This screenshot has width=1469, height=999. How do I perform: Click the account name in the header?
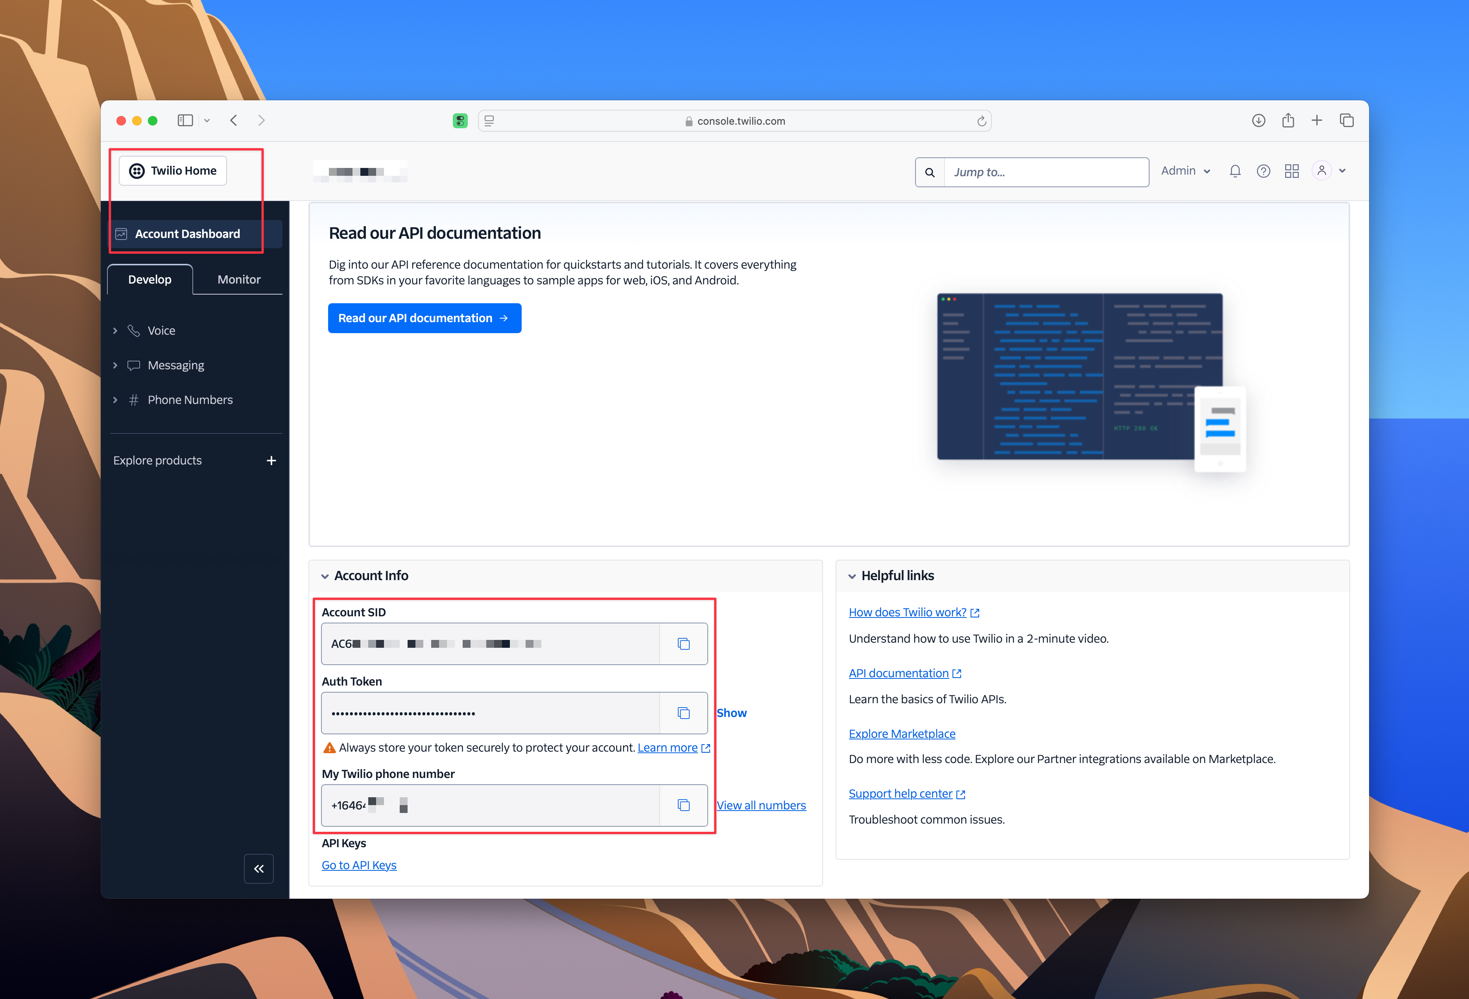tap(360, 171)
